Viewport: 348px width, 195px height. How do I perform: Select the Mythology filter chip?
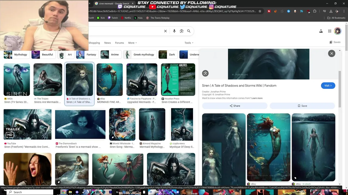tap(17, 54)
